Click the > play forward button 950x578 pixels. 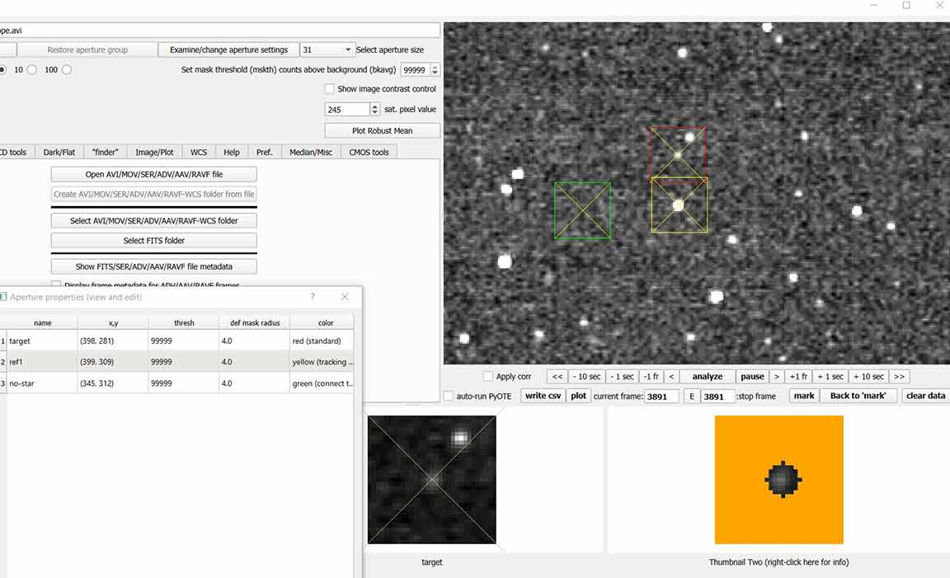coord(777,376)
